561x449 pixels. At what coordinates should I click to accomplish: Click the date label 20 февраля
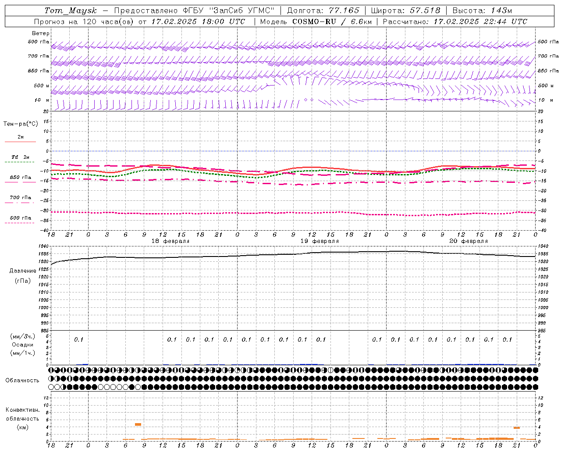[469, 241]
